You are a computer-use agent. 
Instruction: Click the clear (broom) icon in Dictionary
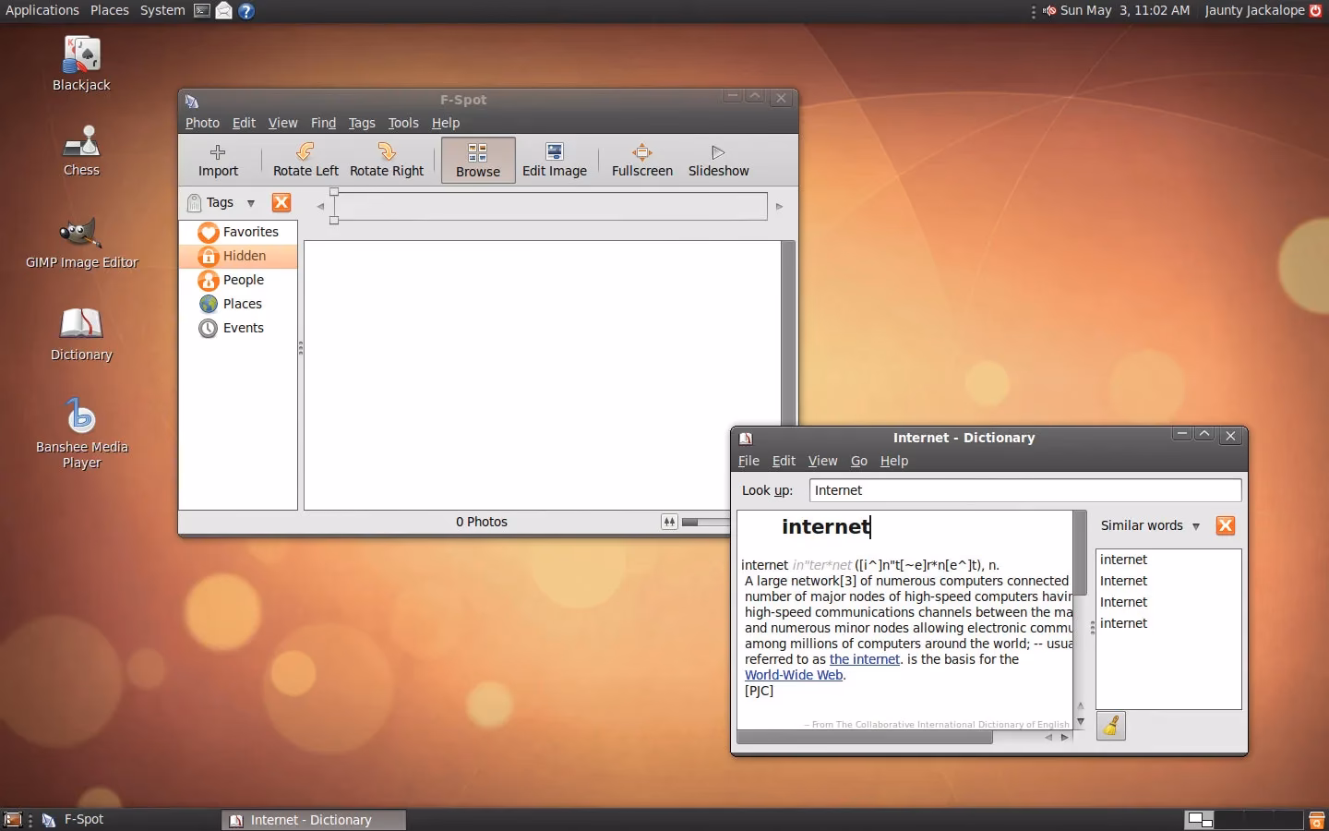coord(1111,726)
